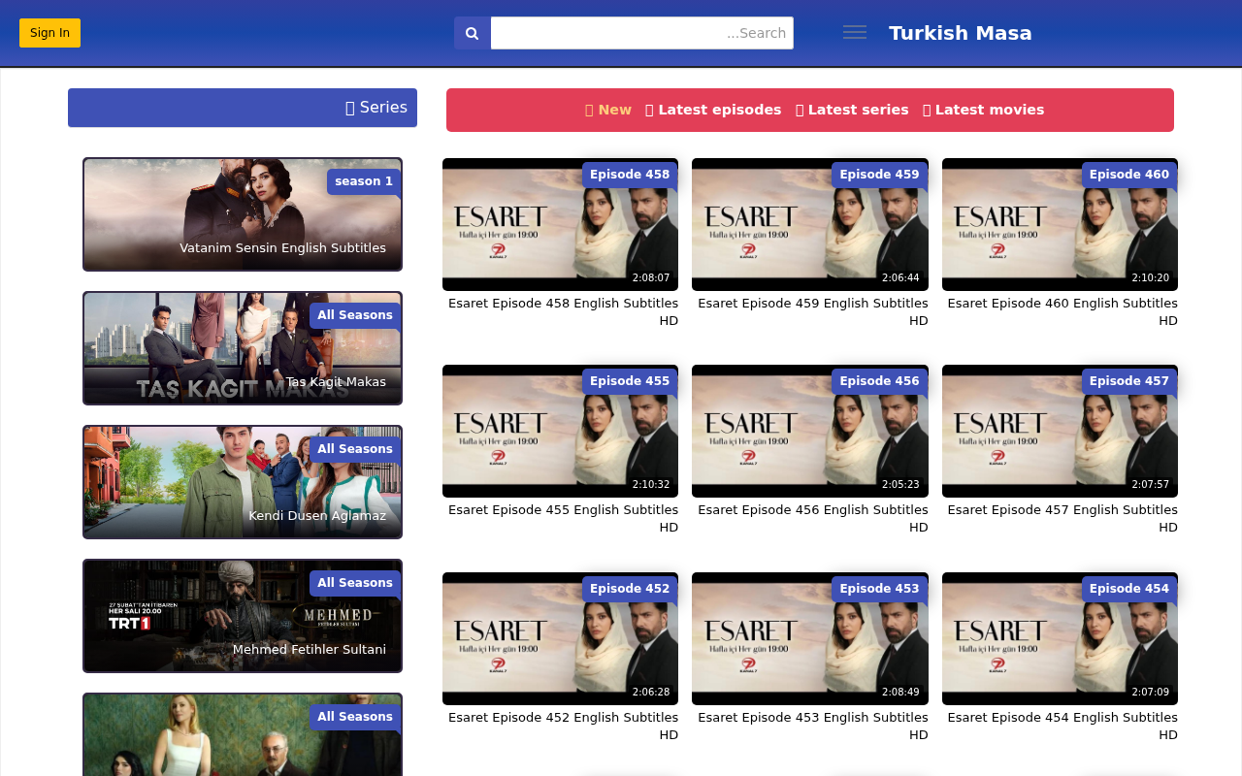Click the Episode 456 badge

[x=879, y=381]
